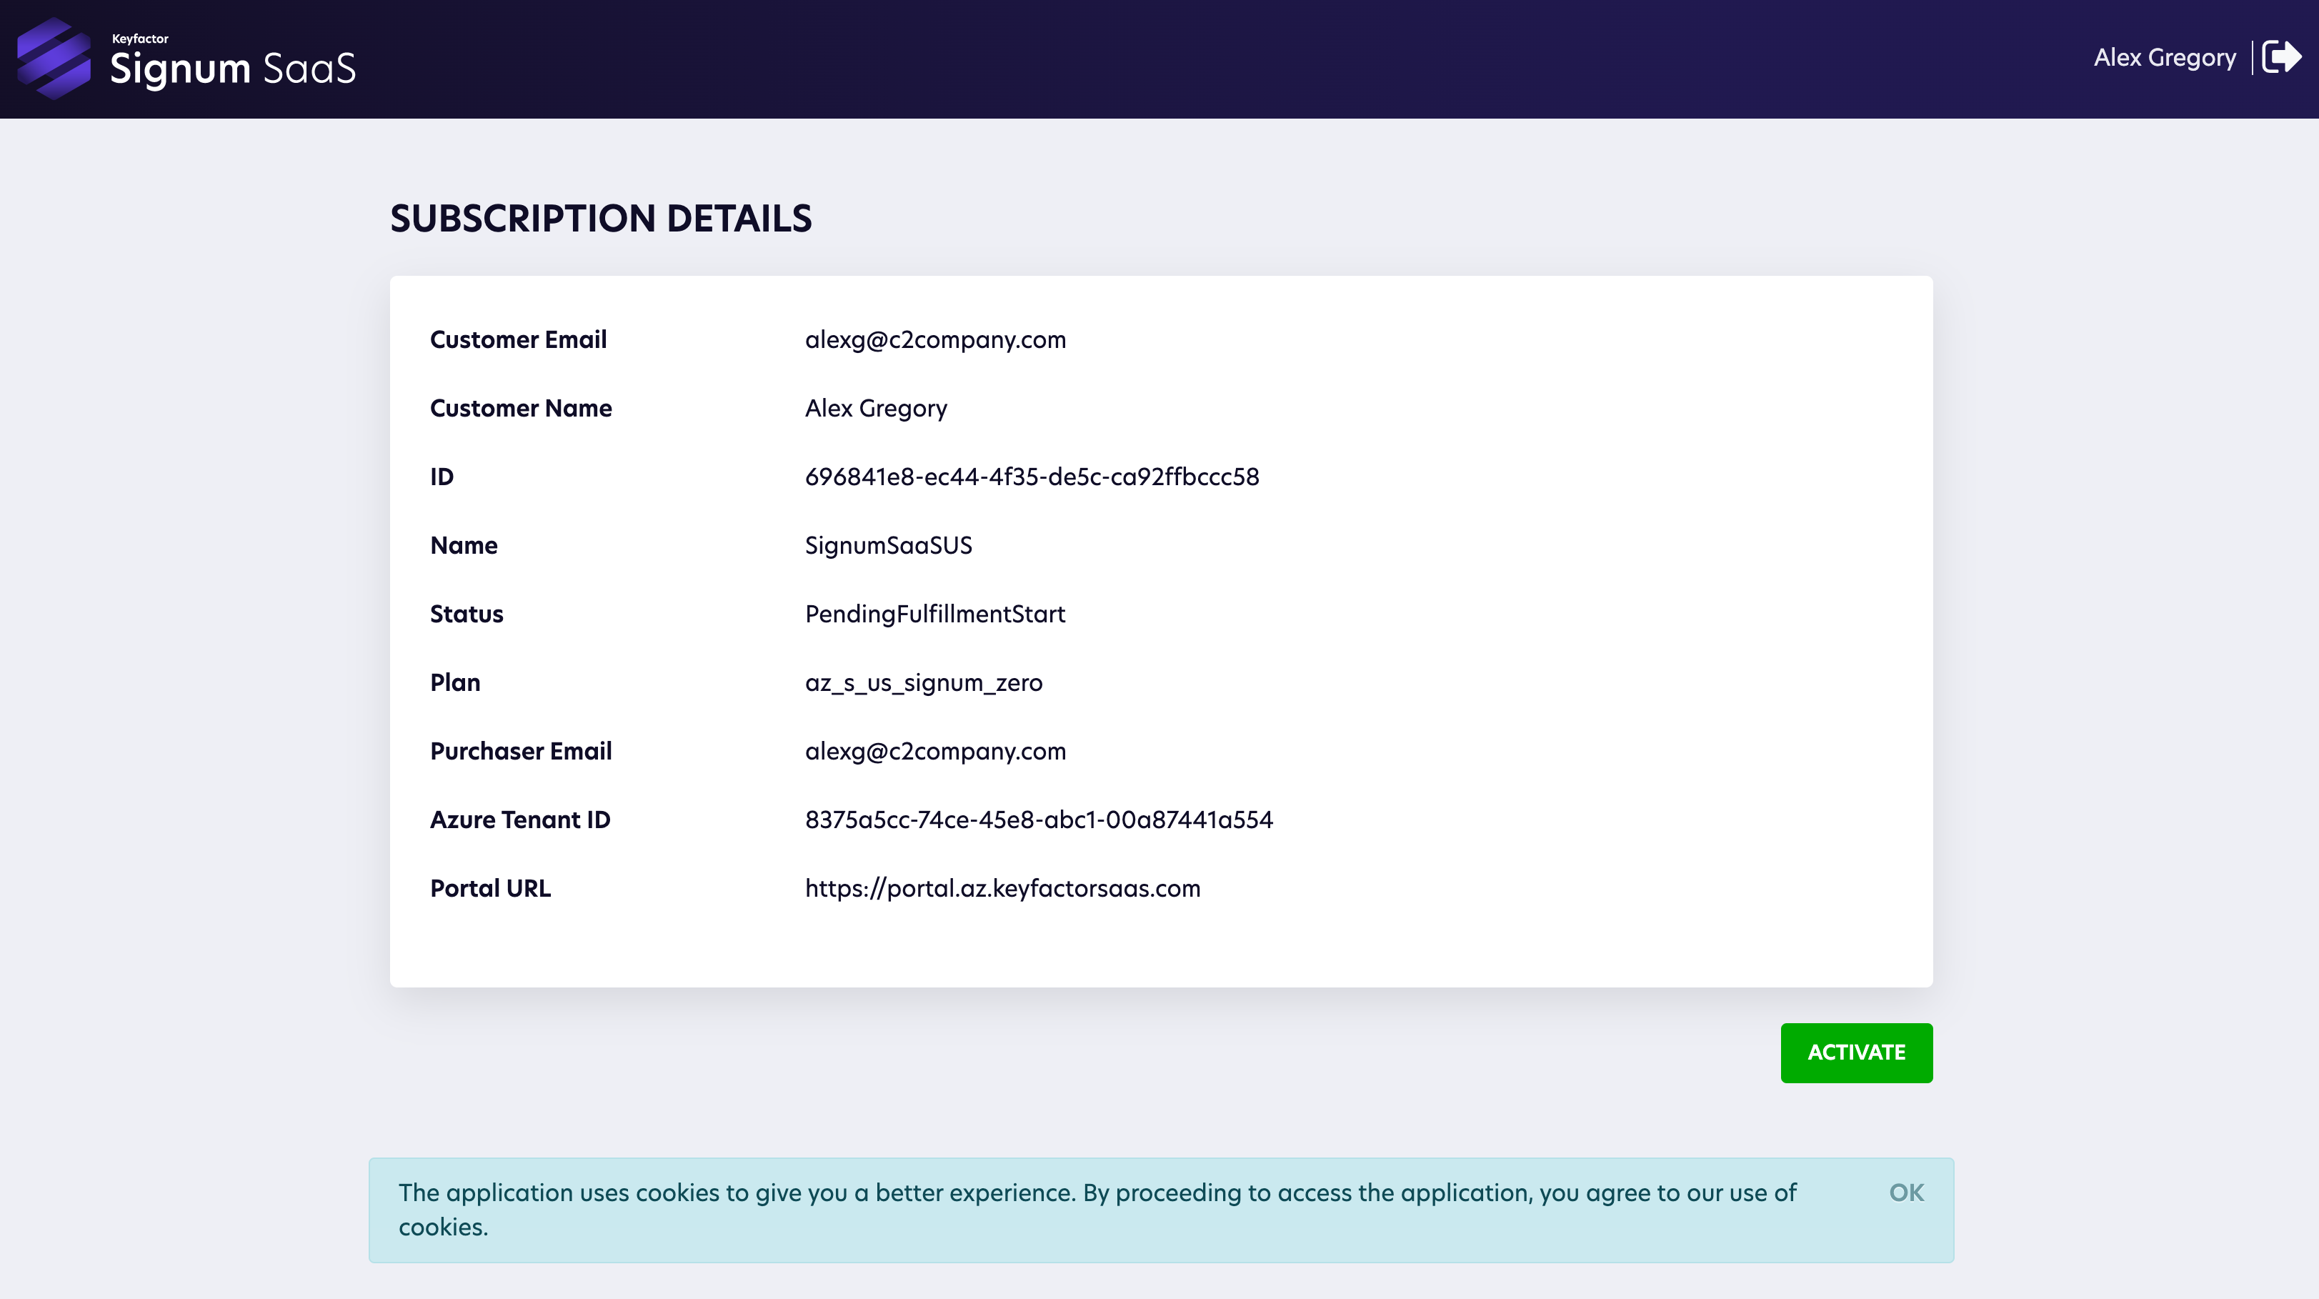Click the Portal URL keyfactorsaas link
Viewport: 2319px width, 1299px height.
[x=1002, y=887]
